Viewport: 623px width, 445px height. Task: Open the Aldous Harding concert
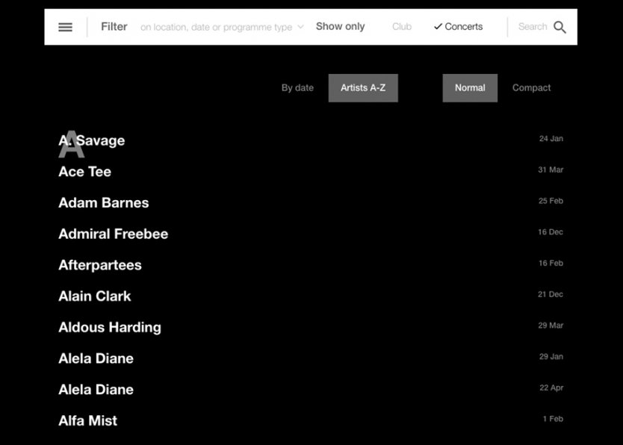[110, 327]
